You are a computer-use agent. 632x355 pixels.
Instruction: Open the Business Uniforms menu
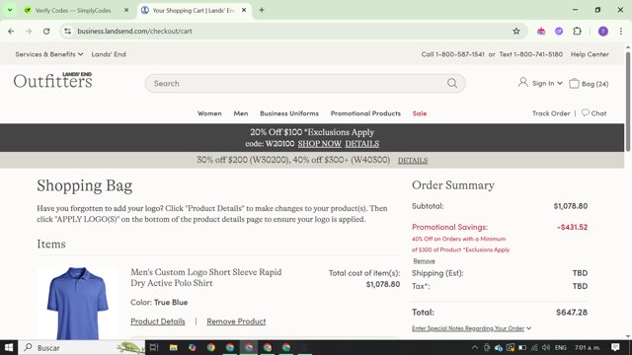[289, 113]
